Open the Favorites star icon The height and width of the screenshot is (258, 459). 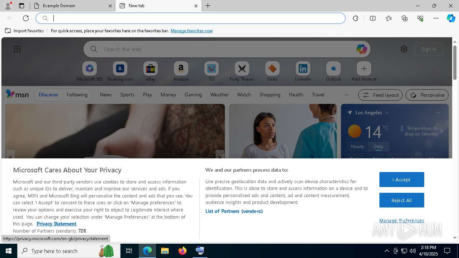(x=389, y=18)
